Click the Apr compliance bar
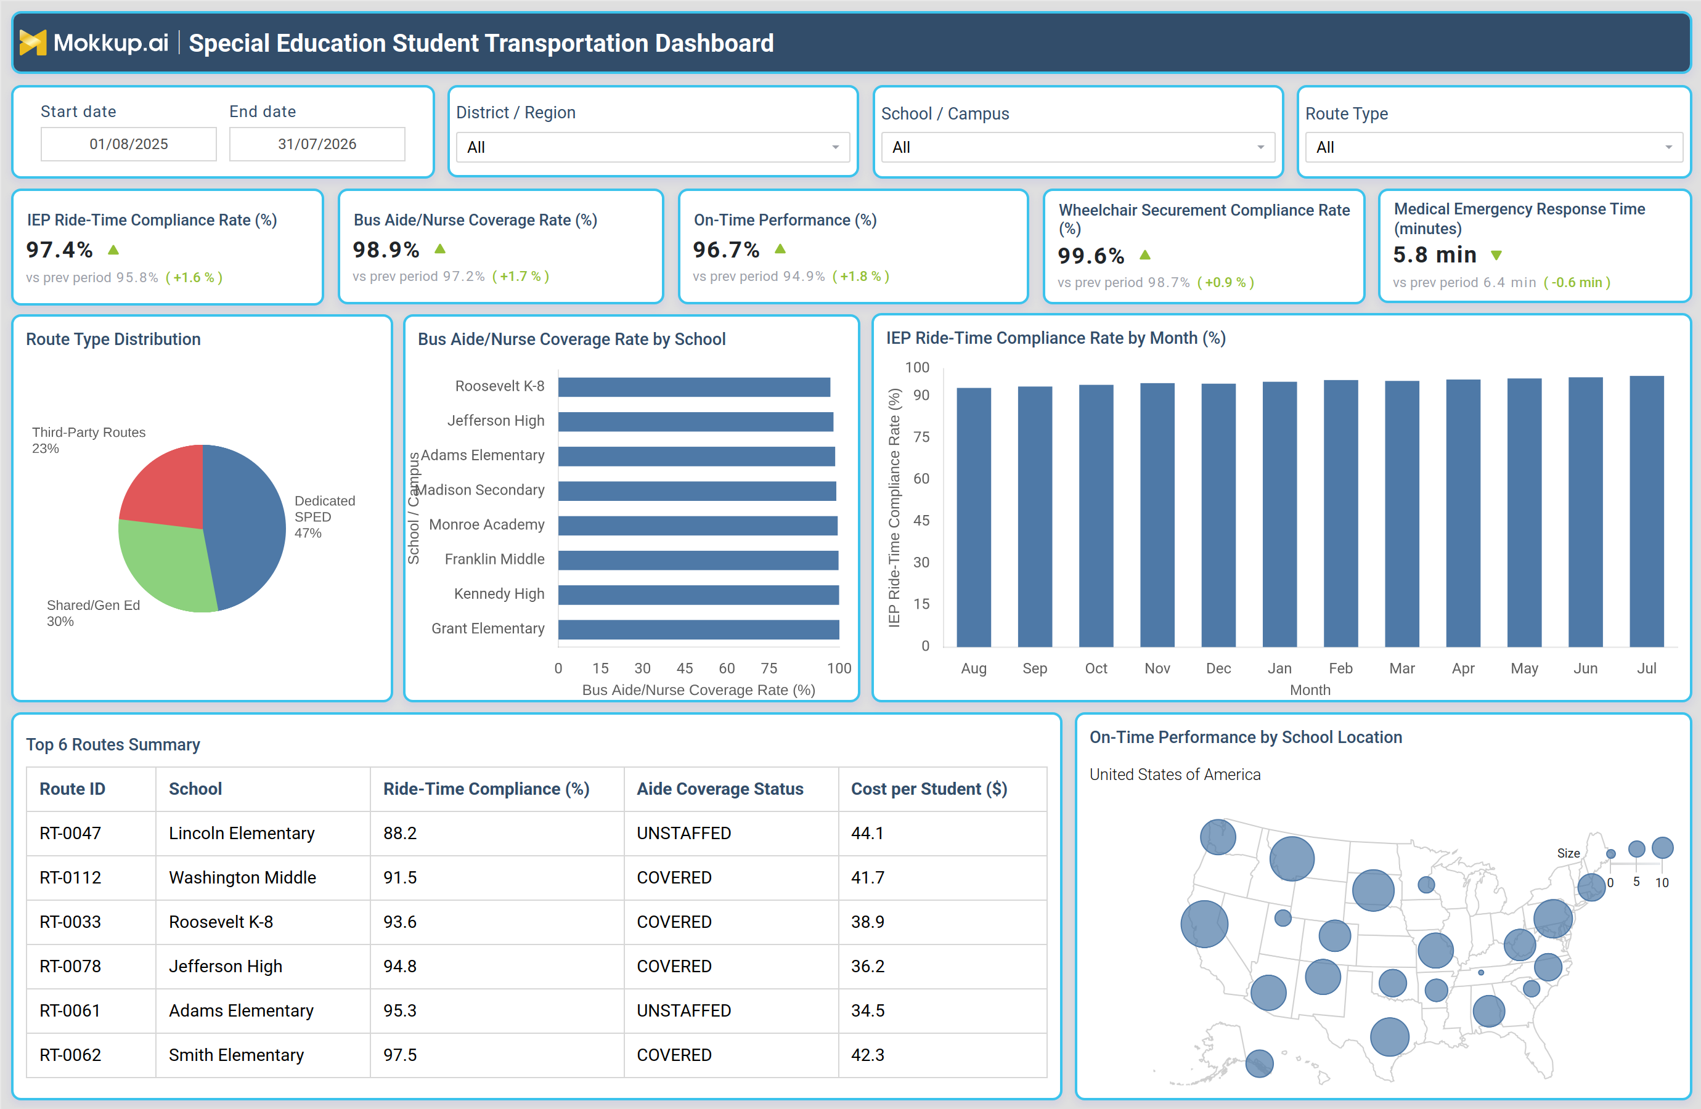This screenshot has height=1109, width=1701. tap(1463, 513)
